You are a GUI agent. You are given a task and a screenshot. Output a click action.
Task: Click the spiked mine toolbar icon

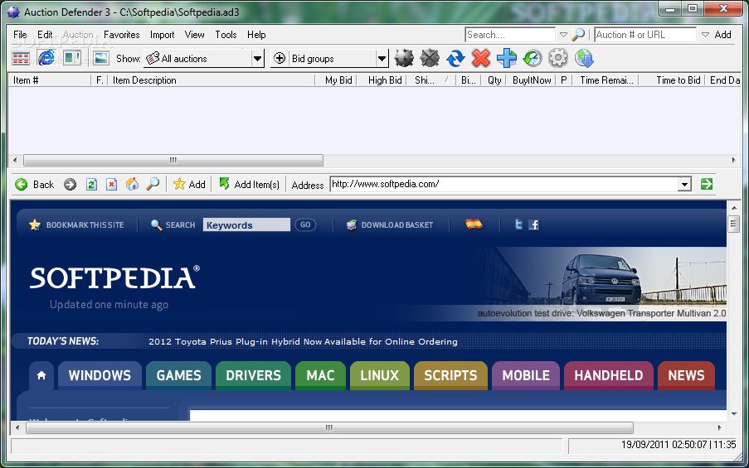coord(404,58)
